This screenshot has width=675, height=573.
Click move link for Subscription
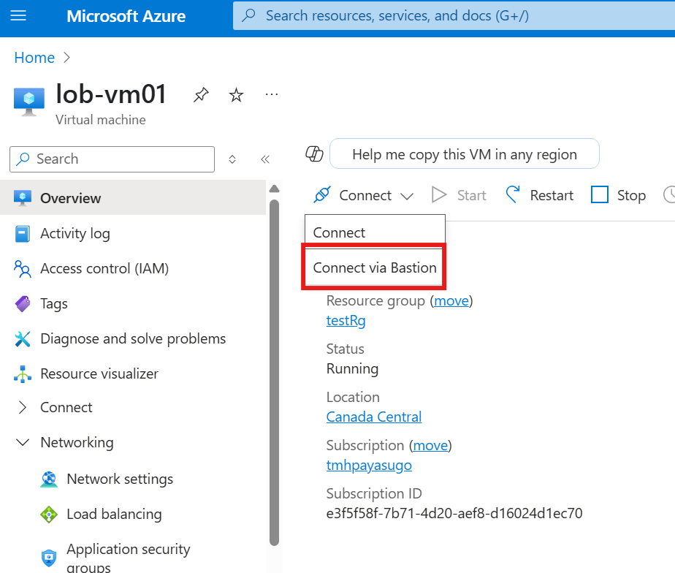(430, 445)
